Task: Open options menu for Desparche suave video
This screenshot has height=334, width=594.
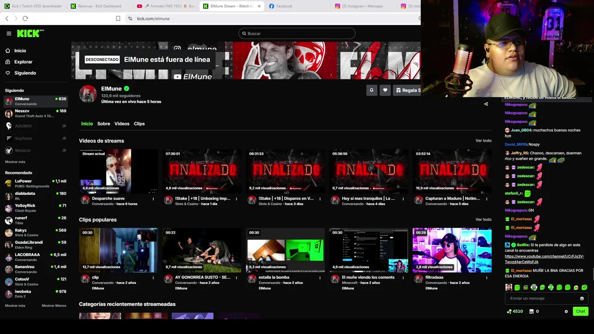Action: pyautogui.click(x=153, y=199)
